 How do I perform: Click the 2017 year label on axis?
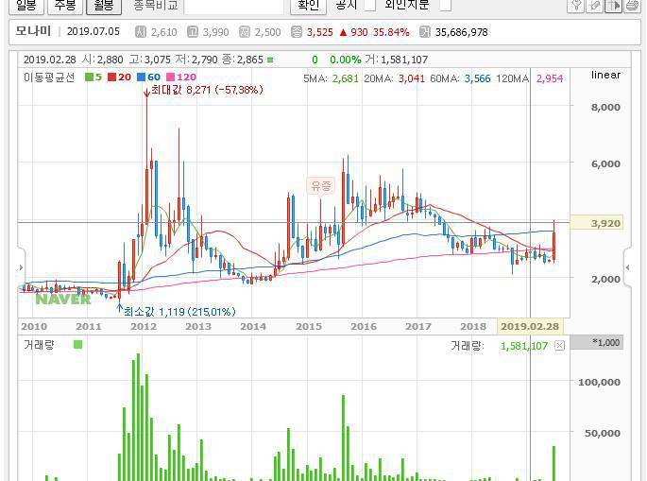point(418,327)
